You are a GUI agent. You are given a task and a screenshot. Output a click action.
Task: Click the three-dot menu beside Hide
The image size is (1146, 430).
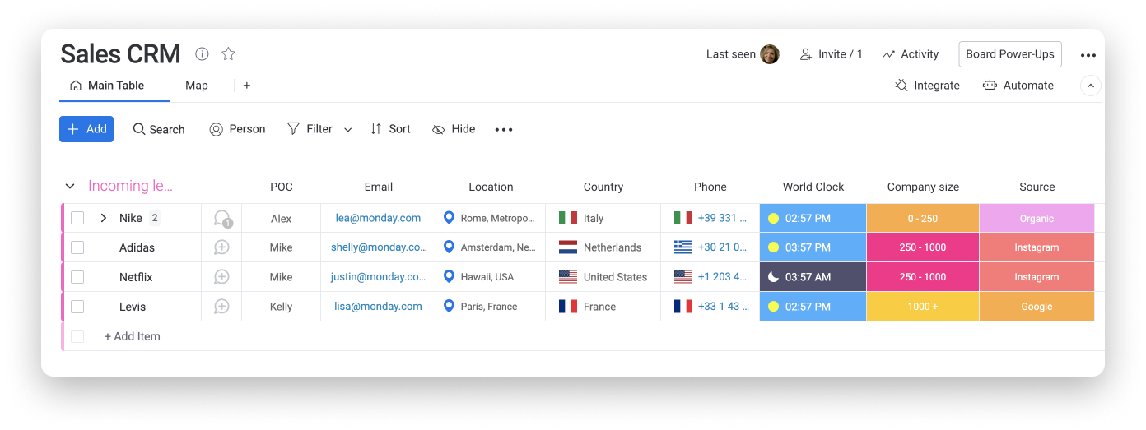[504, 130]
